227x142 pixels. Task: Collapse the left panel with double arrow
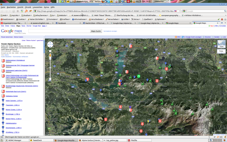tap(44, 37)
